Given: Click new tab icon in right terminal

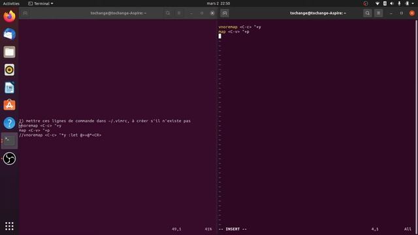Looking at the screenshot, I should click(x=225, y=13).
